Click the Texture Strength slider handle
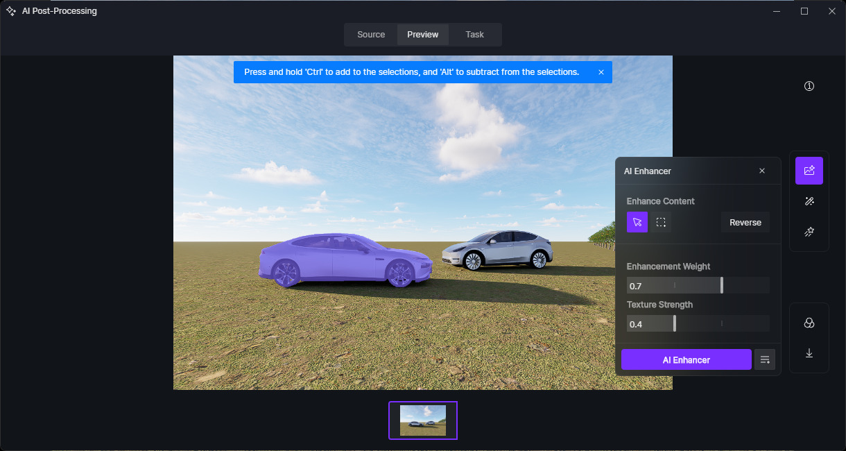 675,323
